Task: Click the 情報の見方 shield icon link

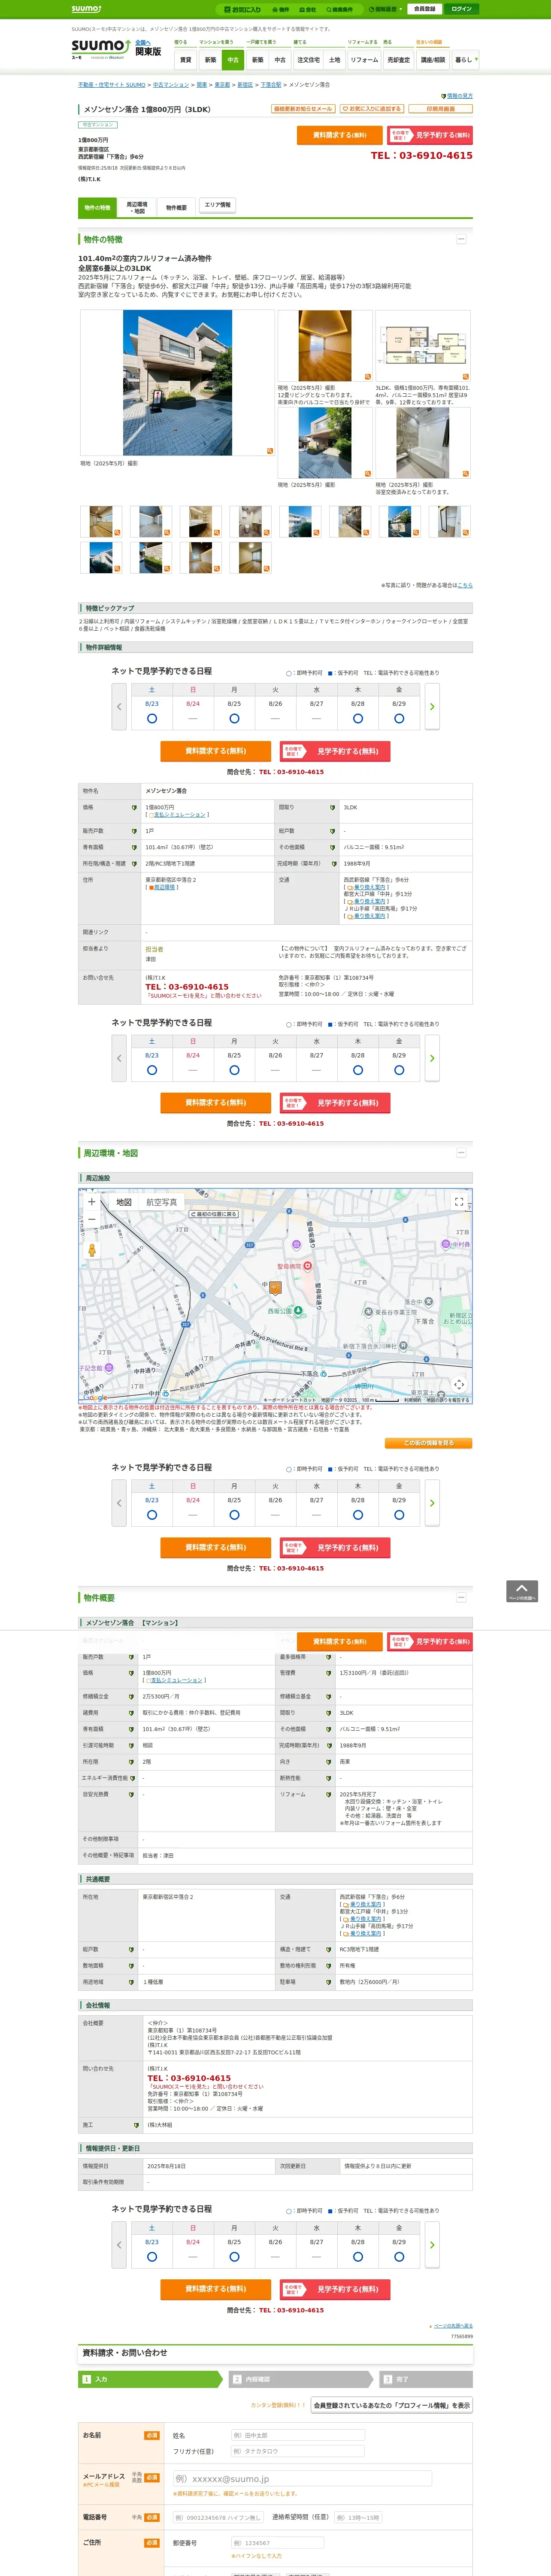Action: pyautogui.click(x=457, y=96)
